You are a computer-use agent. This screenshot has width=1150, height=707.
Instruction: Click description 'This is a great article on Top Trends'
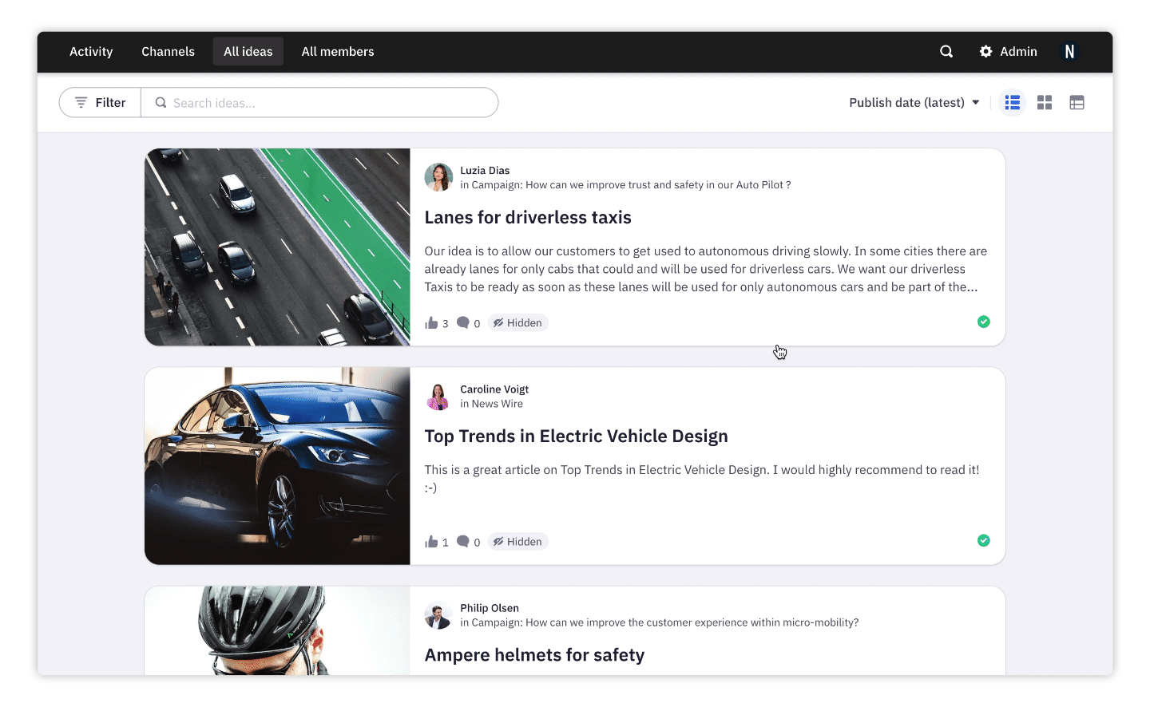pyautogui.click(x=702, y=478)
